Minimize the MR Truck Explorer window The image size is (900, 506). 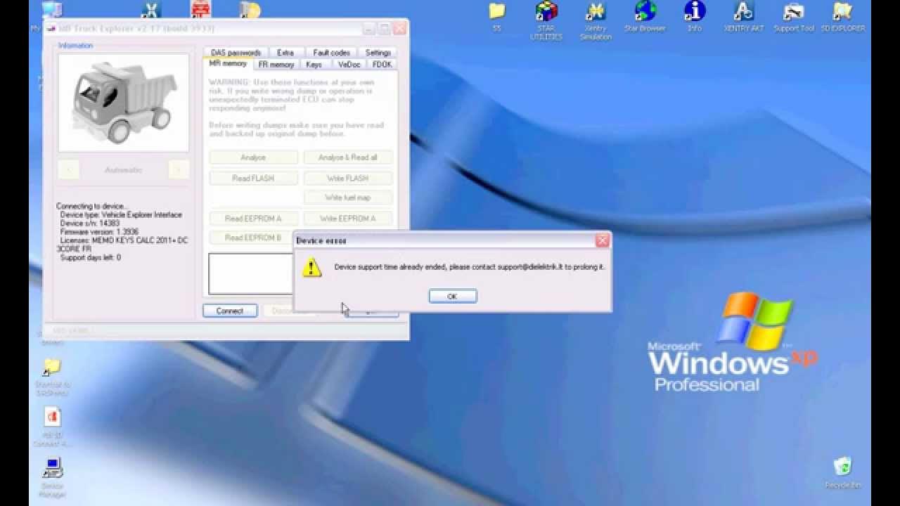[369, 29]
